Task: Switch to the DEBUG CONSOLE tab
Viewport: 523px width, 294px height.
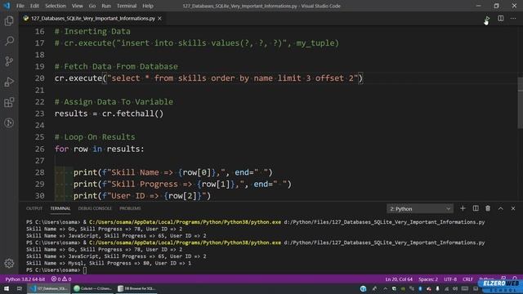Action: [x=95, y=208]
